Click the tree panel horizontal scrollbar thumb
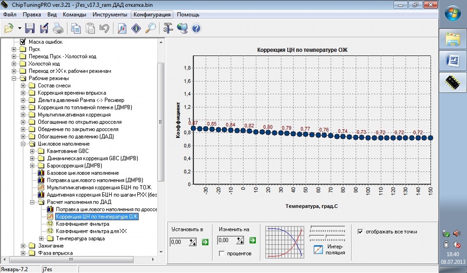 pos(71,259)
